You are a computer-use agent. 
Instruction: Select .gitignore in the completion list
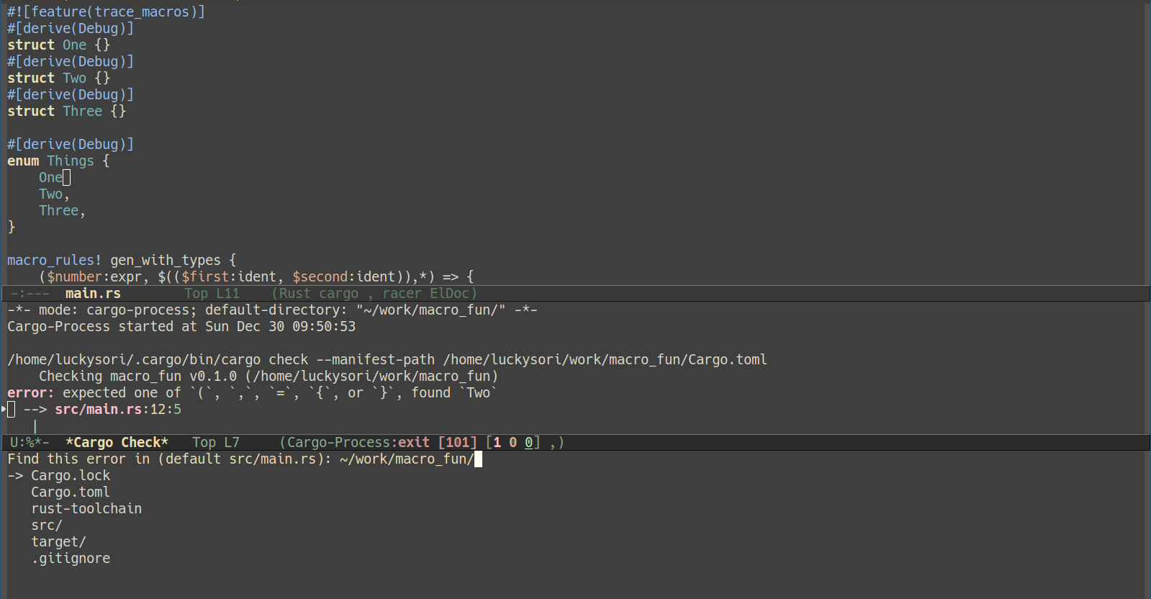coord(71,559)
